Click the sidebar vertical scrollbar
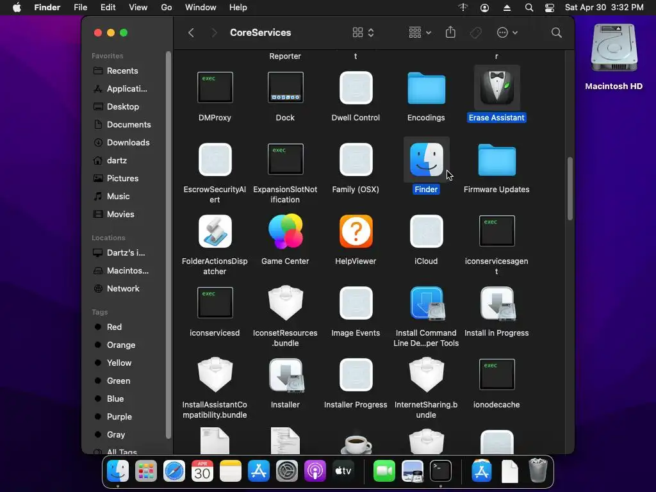 [168, 245]
